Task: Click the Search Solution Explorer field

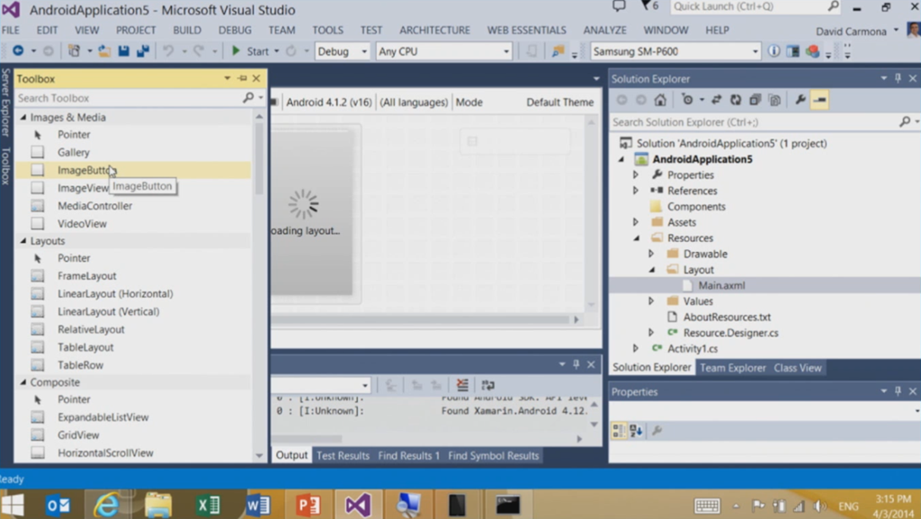Action: [755, 122]
